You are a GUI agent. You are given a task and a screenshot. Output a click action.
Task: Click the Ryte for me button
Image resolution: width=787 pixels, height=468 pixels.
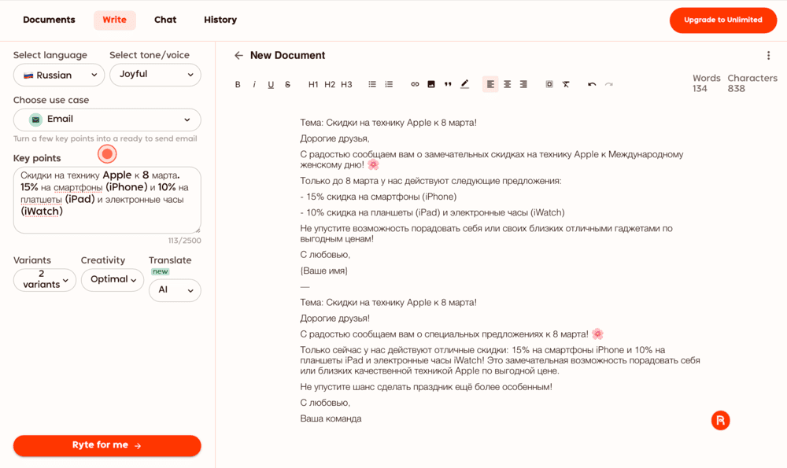(107, 445)
